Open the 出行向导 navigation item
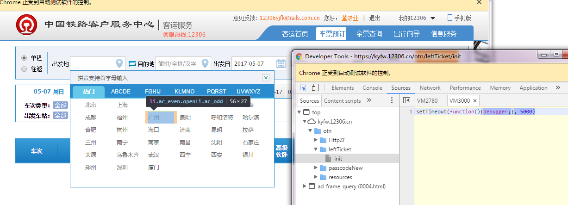 (406, 34)
